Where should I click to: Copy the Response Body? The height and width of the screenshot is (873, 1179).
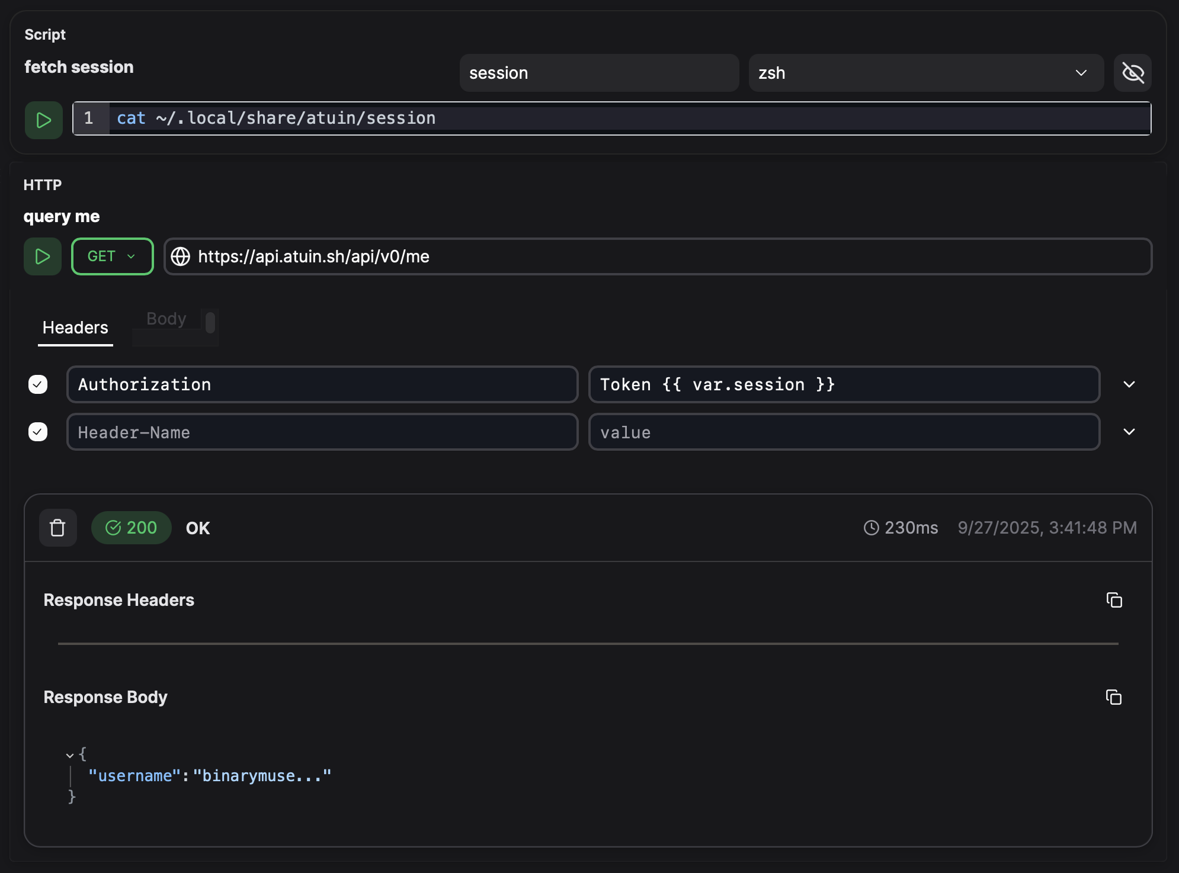coord(1114,697)
